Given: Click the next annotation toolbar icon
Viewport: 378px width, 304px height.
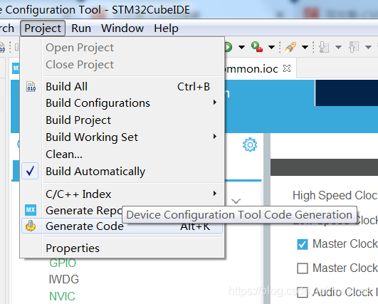Looking at the screenshot, I should click(x=324, y=47).
